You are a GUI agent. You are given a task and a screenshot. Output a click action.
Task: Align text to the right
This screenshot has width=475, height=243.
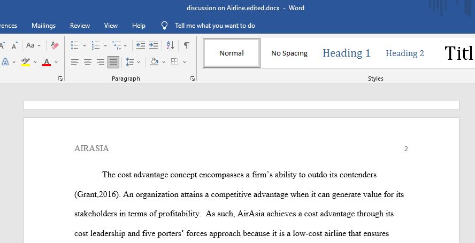tap(101, 62)
